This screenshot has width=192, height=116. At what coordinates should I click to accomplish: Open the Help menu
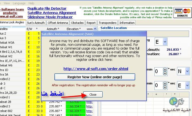click(31, 3)
